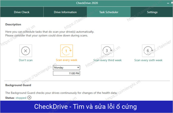173x113 pixels.
Task: Open the Drive Information tab
Action: pos(65,12)
